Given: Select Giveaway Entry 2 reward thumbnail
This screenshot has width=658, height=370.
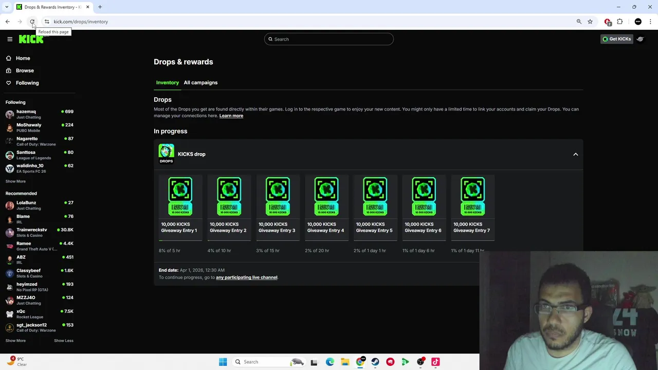Looking at the screenshot, I should click(x=229, y=196).
